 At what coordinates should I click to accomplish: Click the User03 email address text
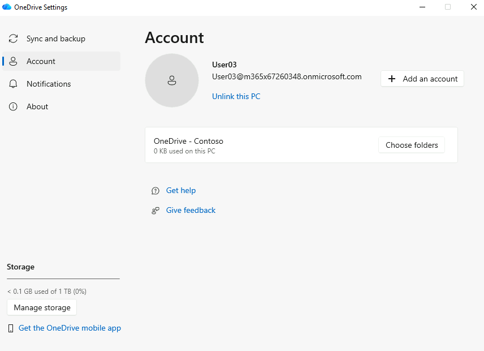click(287, 76)
